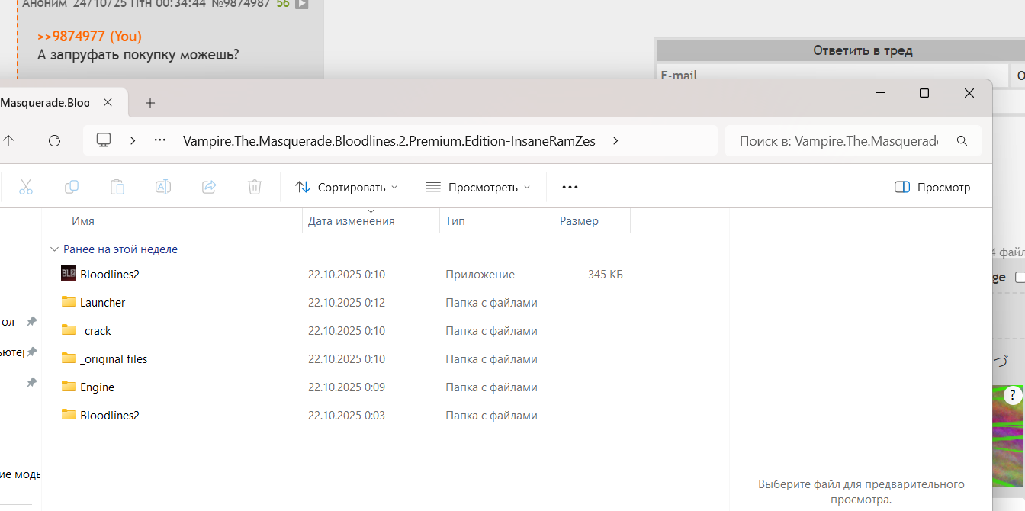The width and height of the screenshot is (1025, 511).
Task: Click date 22.10.2025 0:12 of Launcher
Action: click(346, 303)
